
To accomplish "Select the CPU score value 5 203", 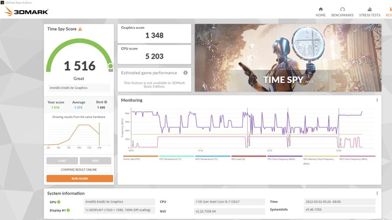I will point(155,56).
